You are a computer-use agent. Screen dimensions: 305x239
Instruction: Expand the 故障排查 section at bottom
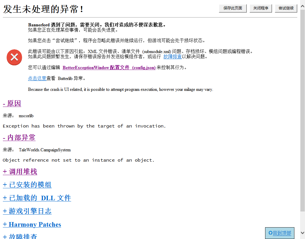[x=20, y=236]
